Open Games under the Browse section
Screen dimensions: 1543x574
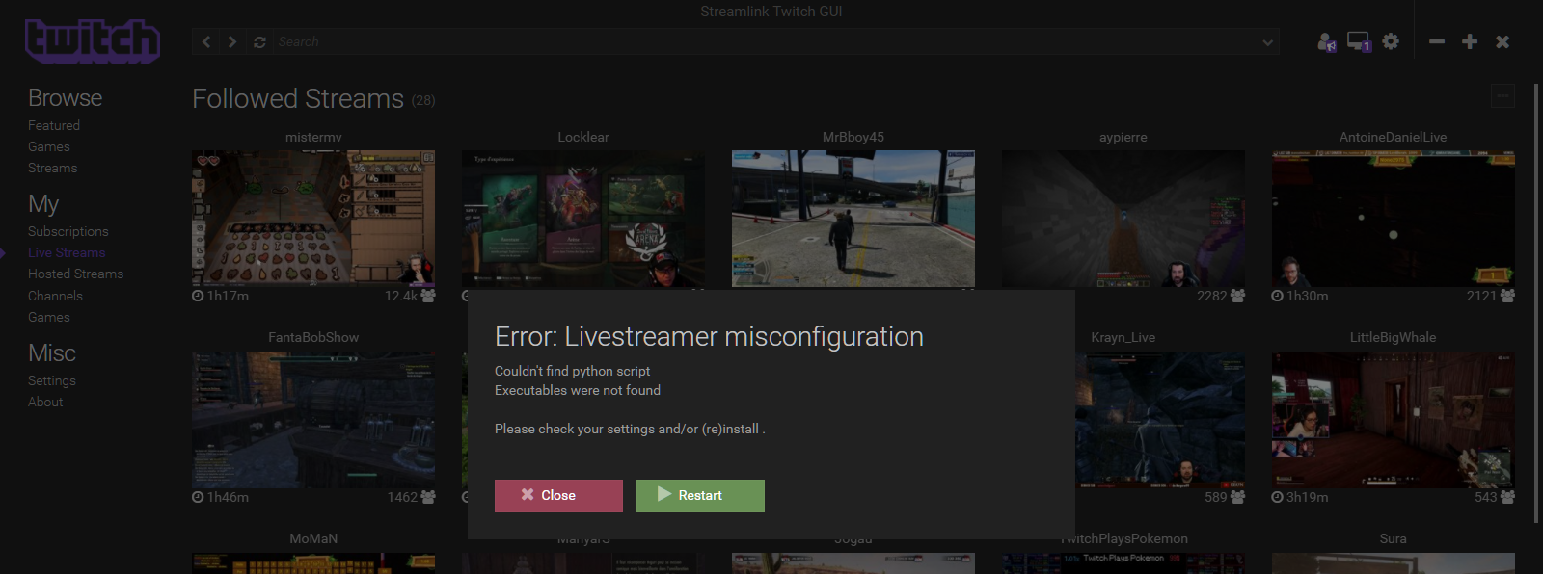point(49,146)
